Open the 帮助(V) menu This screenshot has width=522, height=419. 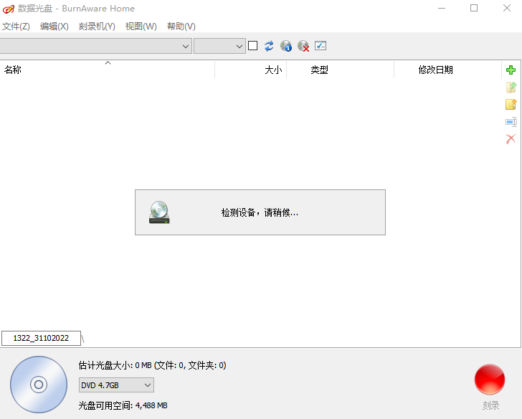pyautogui.click(x=181, y=27)
